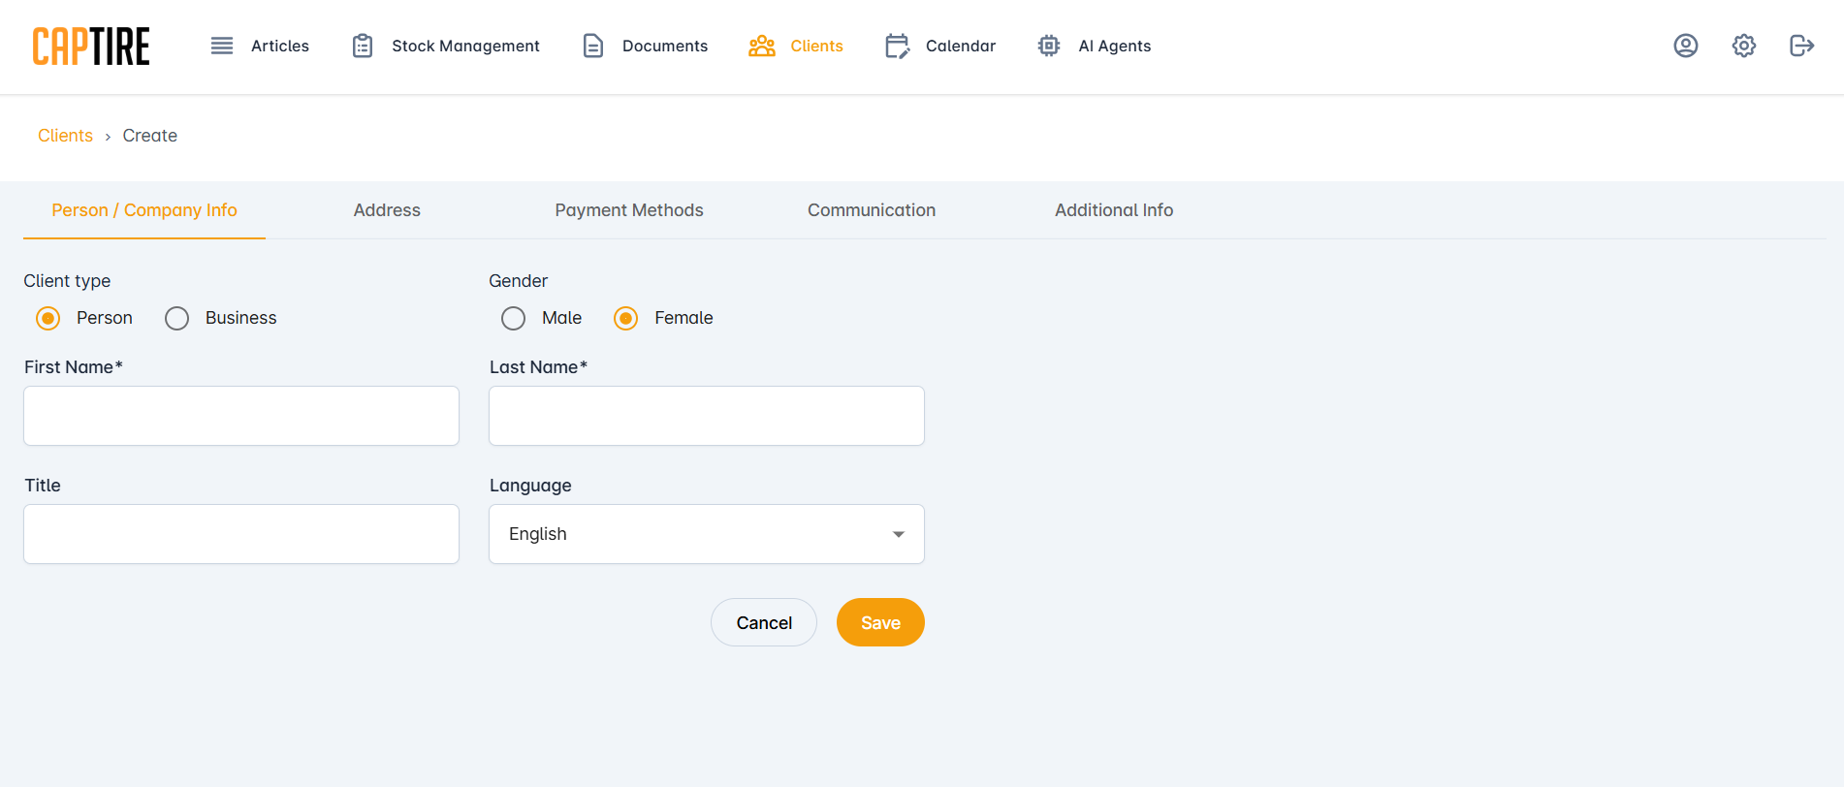Open the user profile icon
1844x787 pixels.
[x=1686, y=46]
